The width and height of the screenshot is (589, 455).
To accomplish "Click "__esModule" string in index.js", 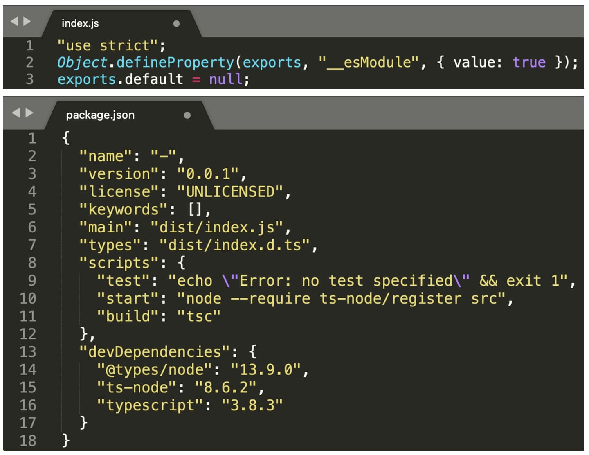I will tap(369, 63).
